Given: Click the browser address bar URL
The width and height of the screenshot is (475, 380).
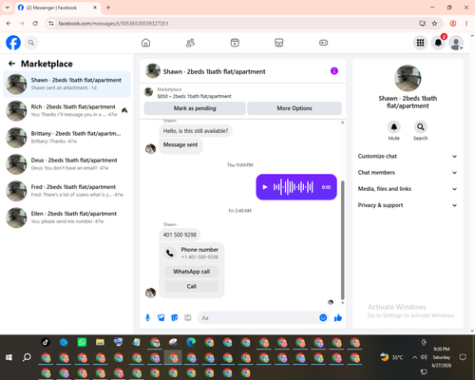Looking at the screenshot, I should (x=113, y=24).
